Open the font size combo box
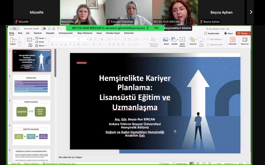 (x=84, y=39)
